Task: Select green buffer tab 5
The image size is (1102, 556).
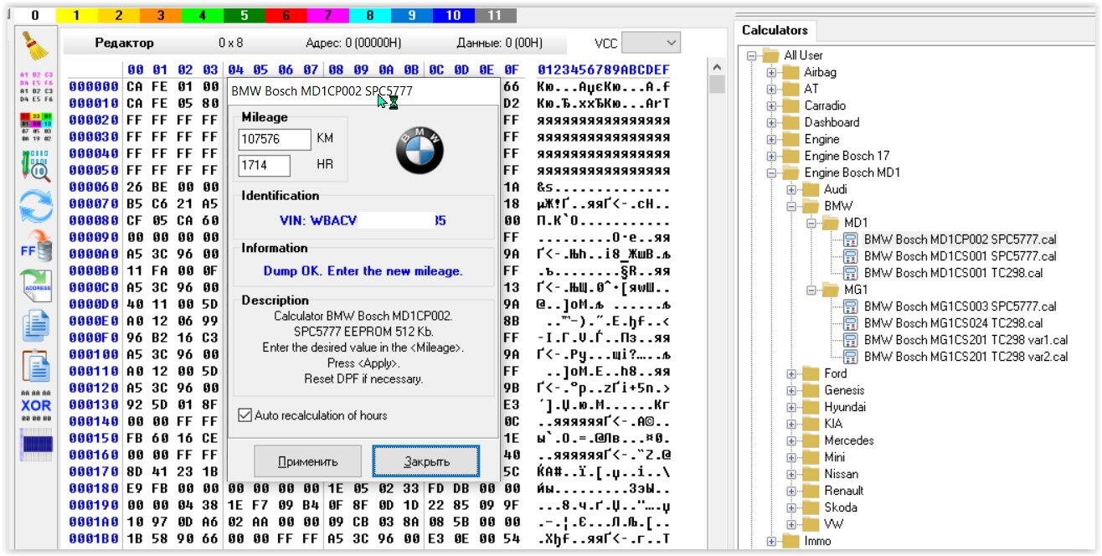Action: pyautogui.click(x=244, y=15)
